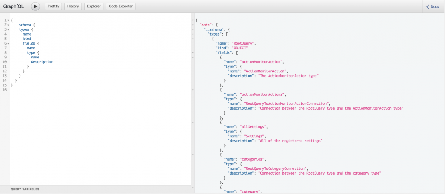Screen dimensions: 445x194
Task: Open the Docs sidebar
Action: tap(433, 6)
